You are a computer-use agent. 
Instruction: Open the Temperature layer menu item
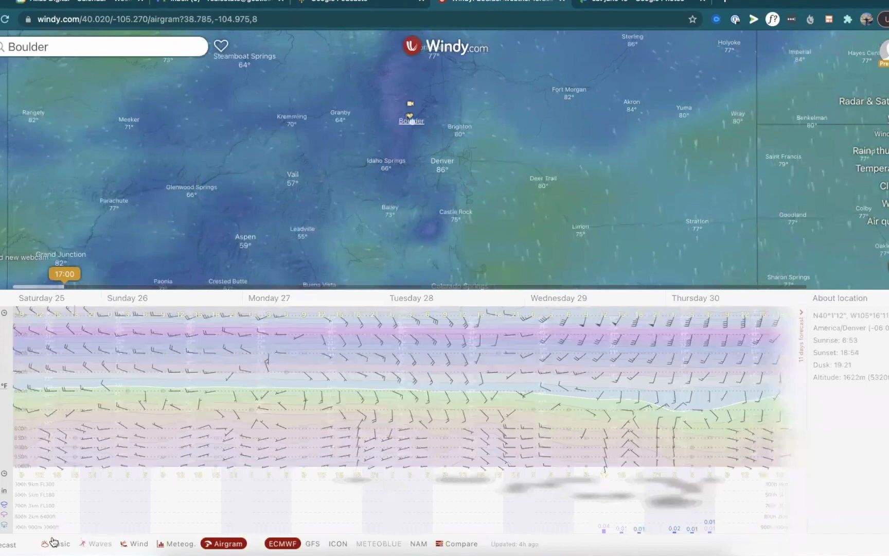pyautogui.click(x=872, y=169)
